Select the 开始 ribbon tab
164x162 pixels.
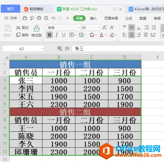(79, 18)
